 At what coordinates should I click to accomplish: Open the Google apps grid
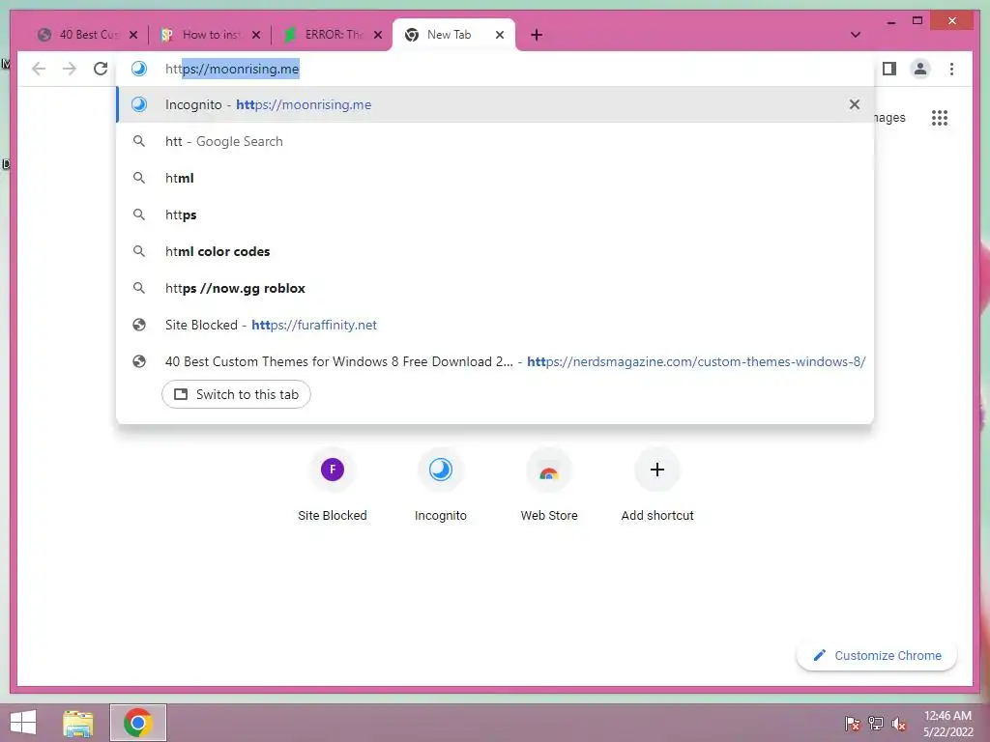[940, 117]
